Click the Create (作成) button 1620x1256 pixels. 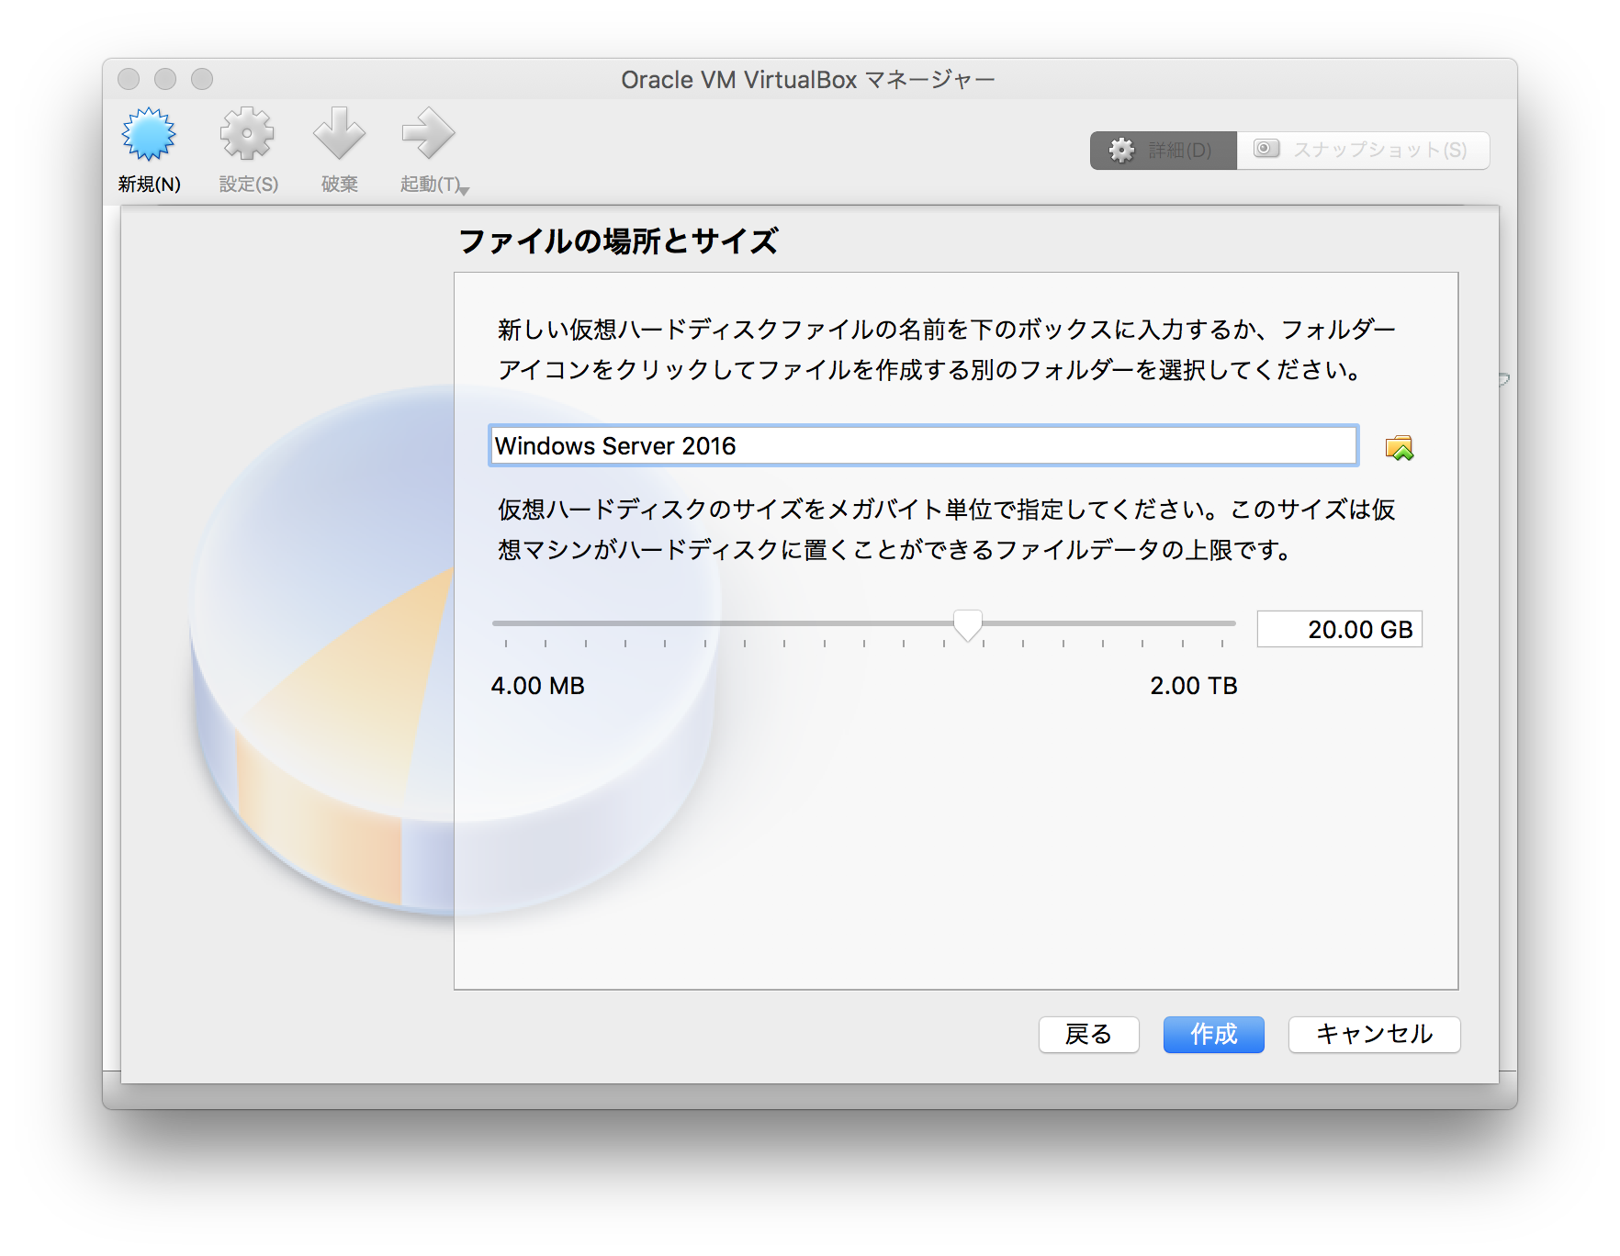coord(1213,1035)
